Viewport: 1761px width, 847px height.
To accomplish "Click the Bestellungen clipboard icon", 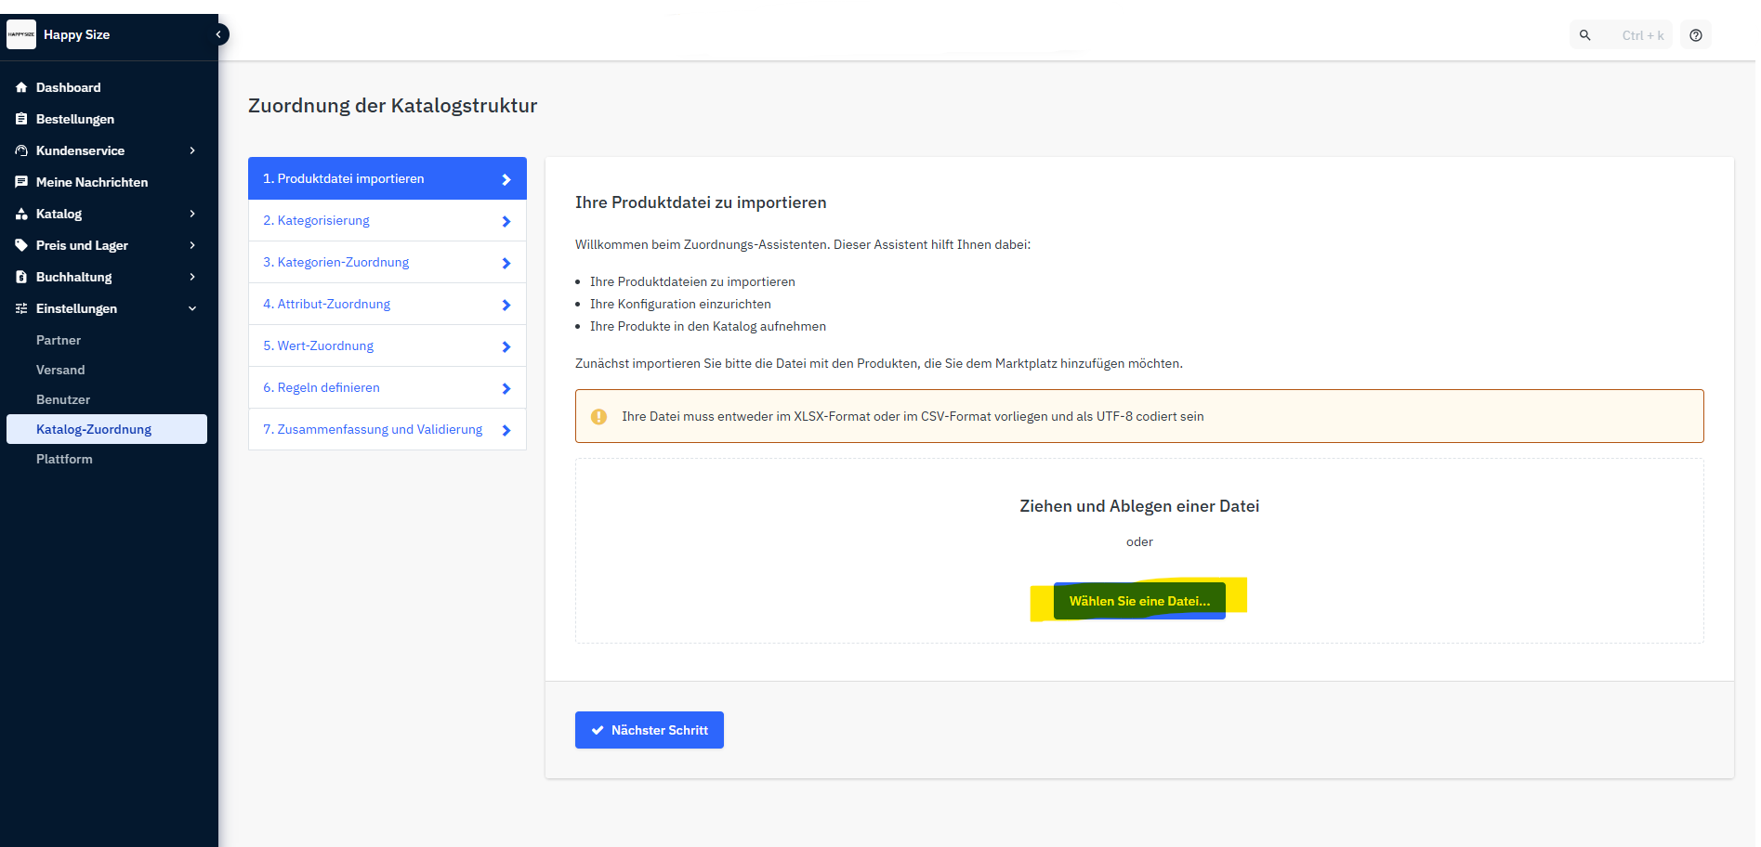I will click(21, 119).
